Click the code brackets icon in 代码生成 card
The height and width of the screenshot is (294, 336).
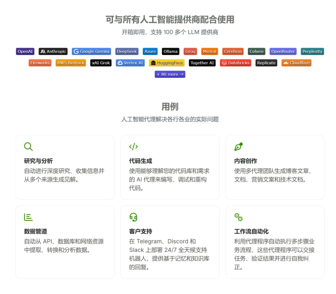(133, 147)
